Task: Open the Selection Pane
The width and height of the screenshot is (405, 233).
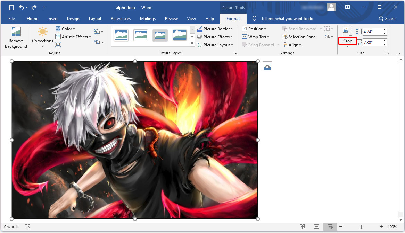Action: (299, 37)
